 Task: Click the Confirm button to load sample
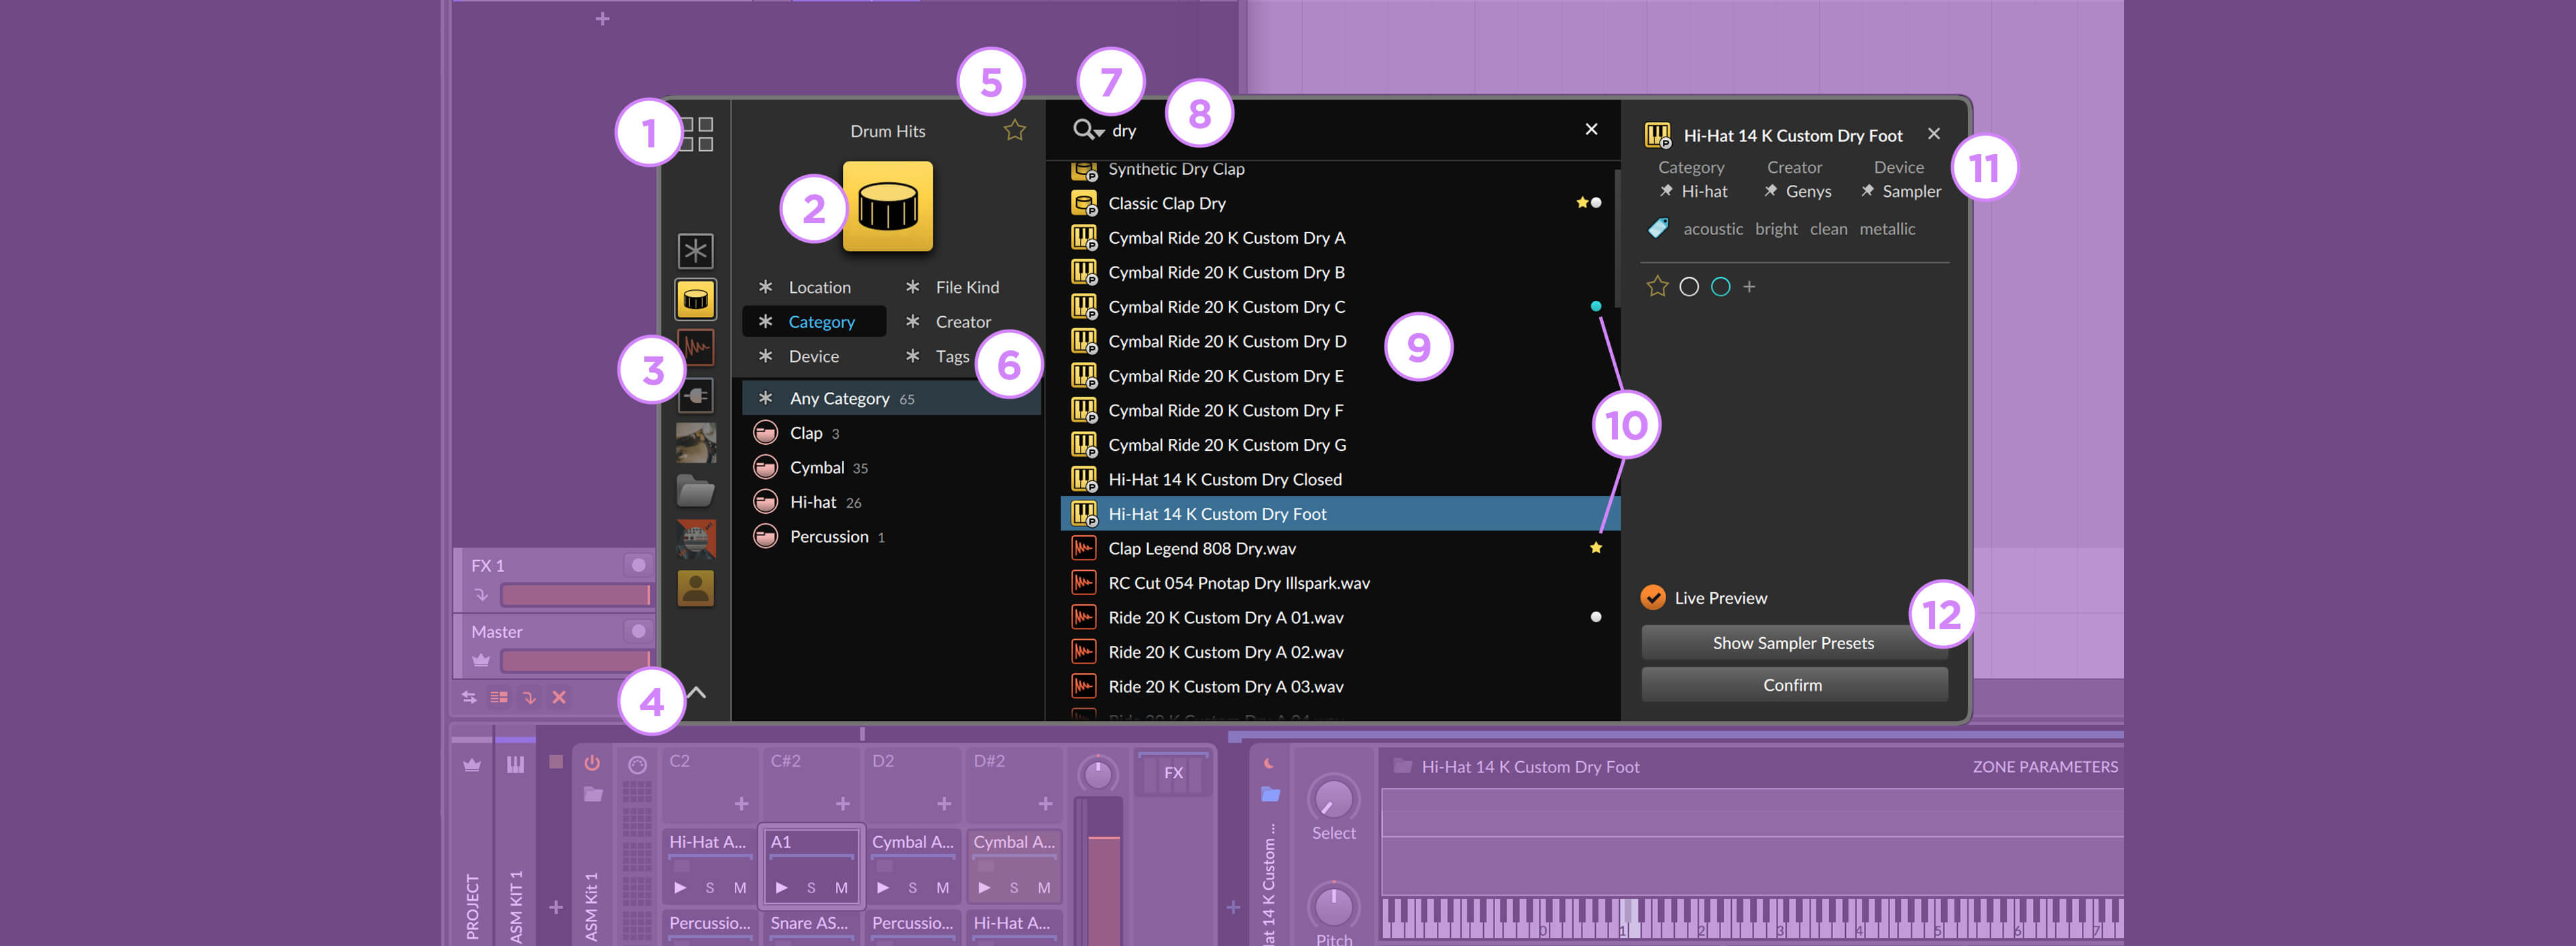point(1794,685)
